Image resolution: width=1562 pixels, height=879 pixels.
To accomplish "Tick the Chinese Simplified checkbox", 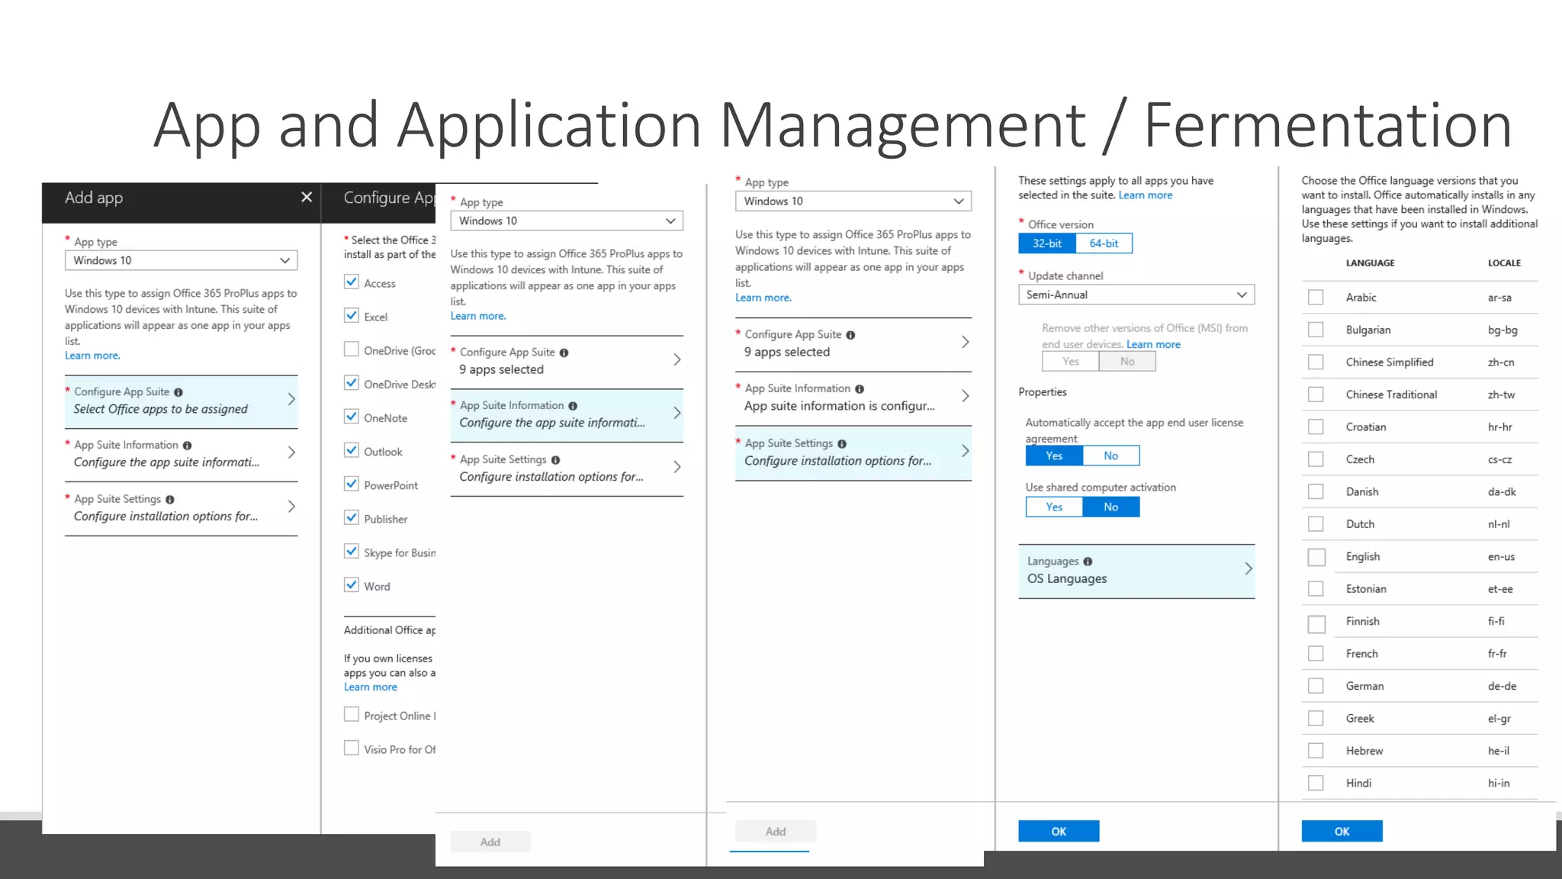I will click(x=1316, y=362).
